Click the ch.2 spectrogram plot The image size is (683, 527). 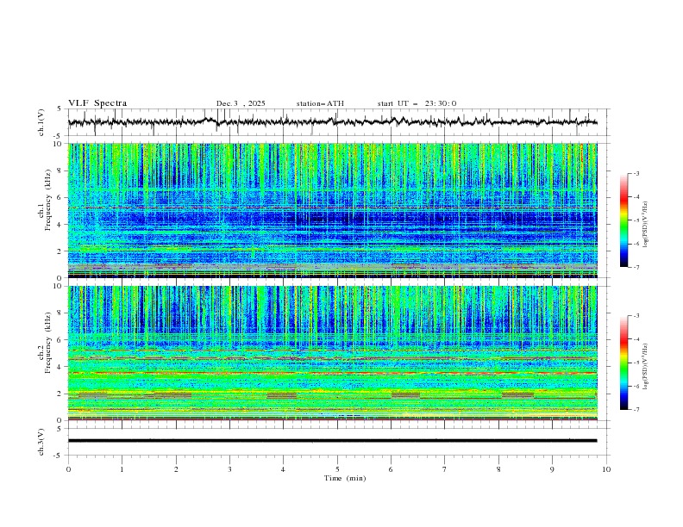pyautogui.click(x=332, y=353)
